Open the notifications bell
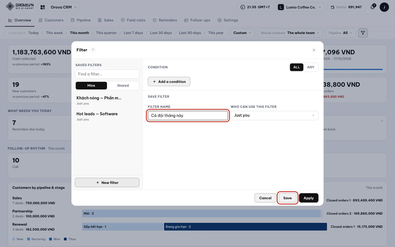The width and height of the screenshot is (395, 247). pos(373,7)
